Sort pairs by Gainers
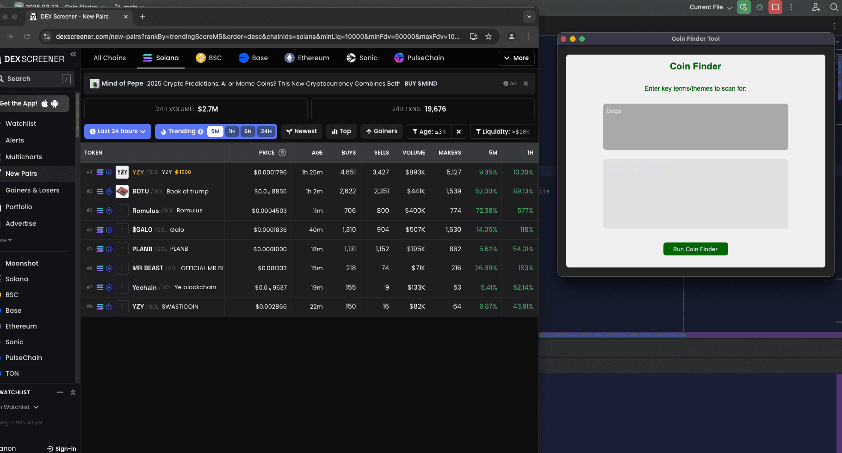The width and height of the screenshot is (842, 453). (382, 131)
